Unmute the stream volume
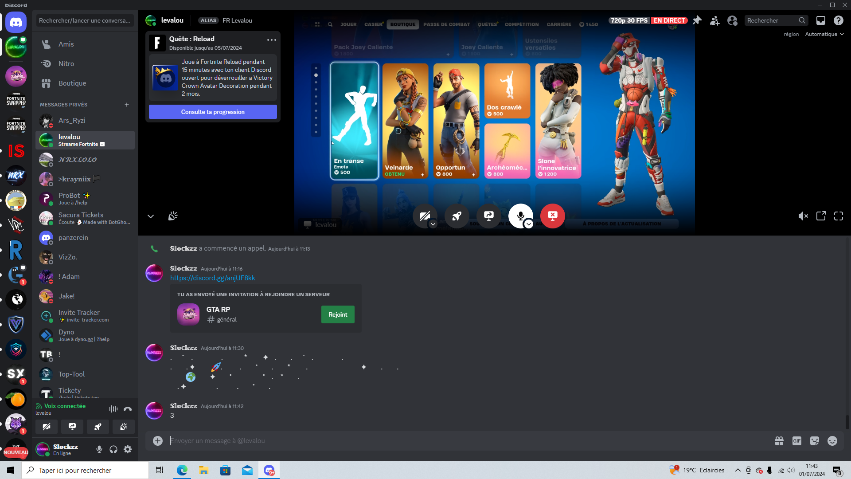 (x=803, y=216)
